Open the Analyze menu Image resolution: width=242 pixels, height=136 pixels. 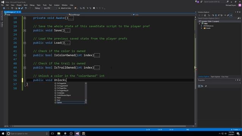pos(57,5)
